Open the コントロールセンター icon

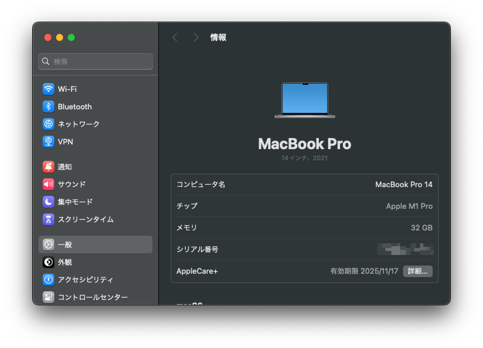point(48,297)
